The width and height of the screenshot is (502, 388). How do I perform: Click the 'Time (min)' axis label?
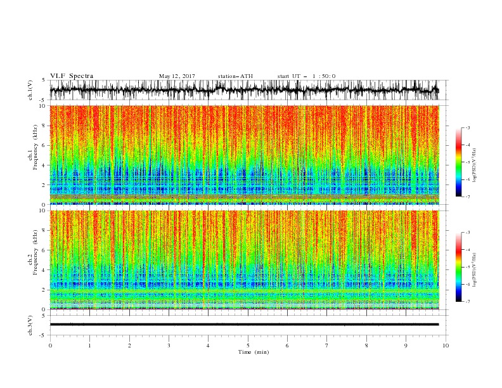click(x=254, y=352)
